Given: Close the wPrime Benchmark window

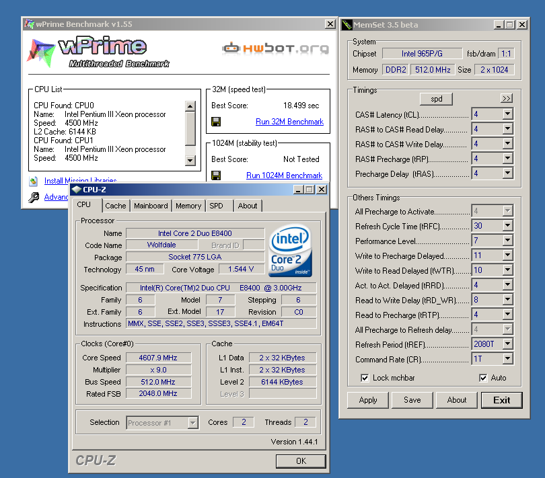Looking at the screenshot, I should 330,24.
